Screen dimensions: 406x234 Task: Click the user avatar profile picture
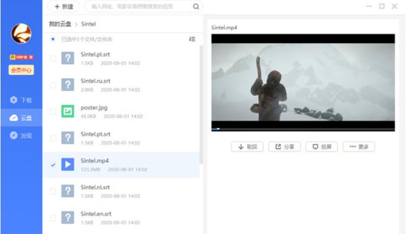point(21,33)
